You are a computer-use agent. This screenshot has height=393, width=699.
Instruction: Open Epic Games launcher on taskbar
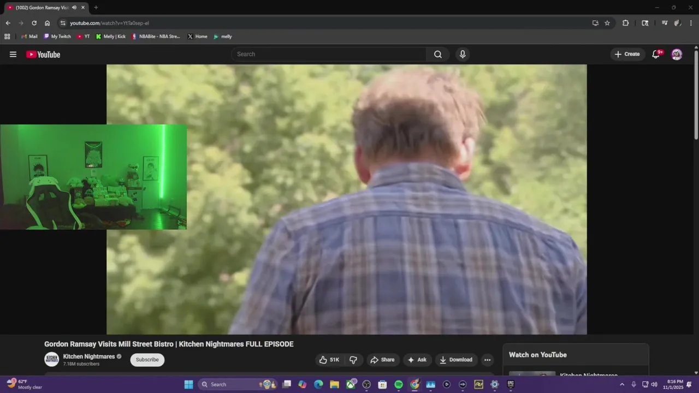pyautogui.click(x=511, y=384)
